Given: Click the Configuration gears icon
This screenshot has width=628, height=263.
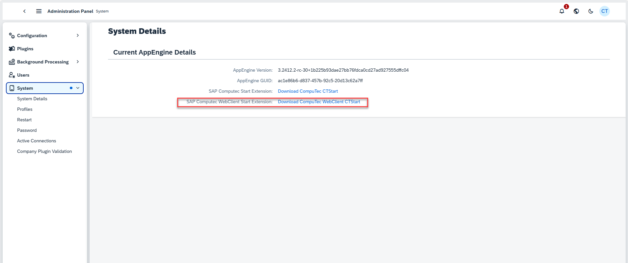Looking at the screenshot, I should 12,36.
